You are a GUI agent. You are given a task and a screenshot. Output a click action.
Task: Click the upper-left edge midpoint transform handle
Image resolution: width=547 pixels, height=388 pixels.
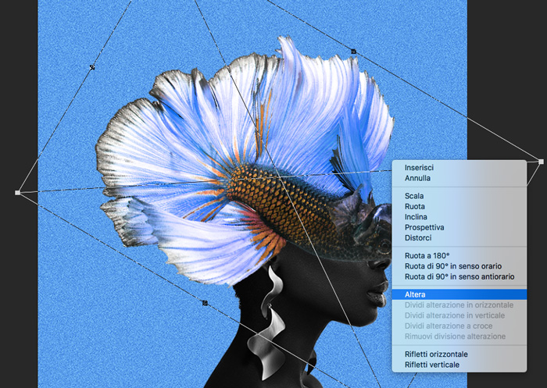point(92,67)
